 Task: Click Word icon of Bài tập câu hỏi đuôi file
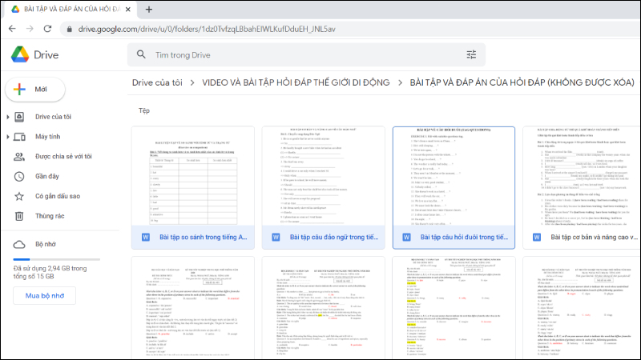pos(406,237)
